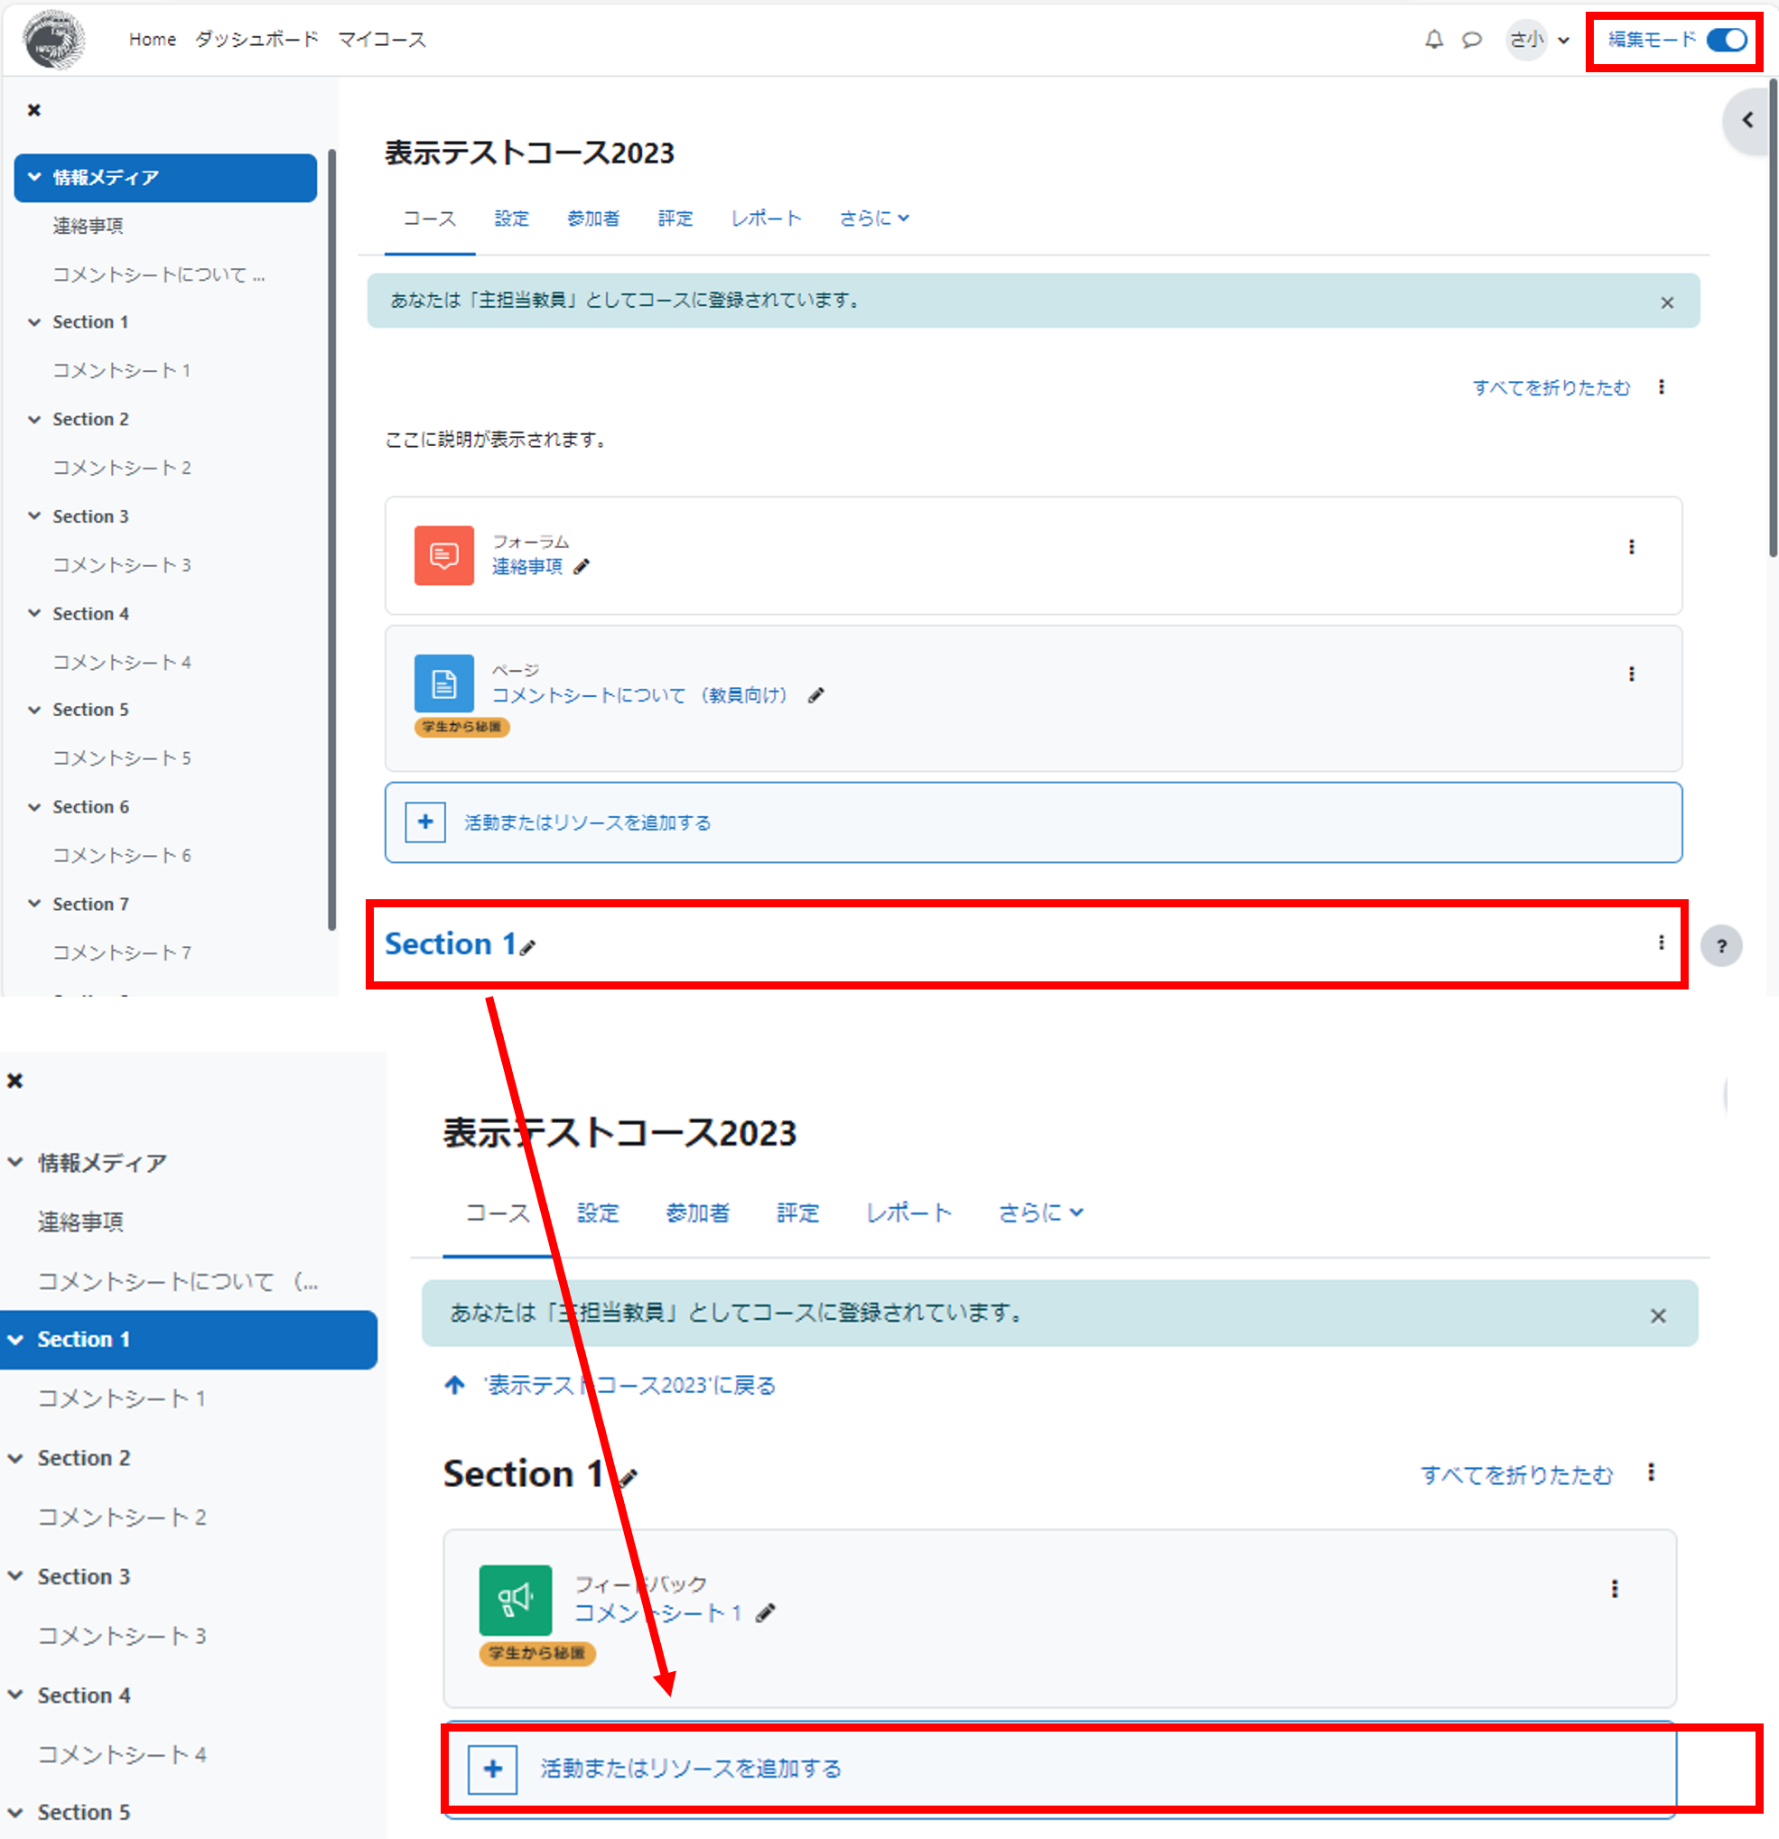Close the course index in upper screenshot

coord(33,110)
